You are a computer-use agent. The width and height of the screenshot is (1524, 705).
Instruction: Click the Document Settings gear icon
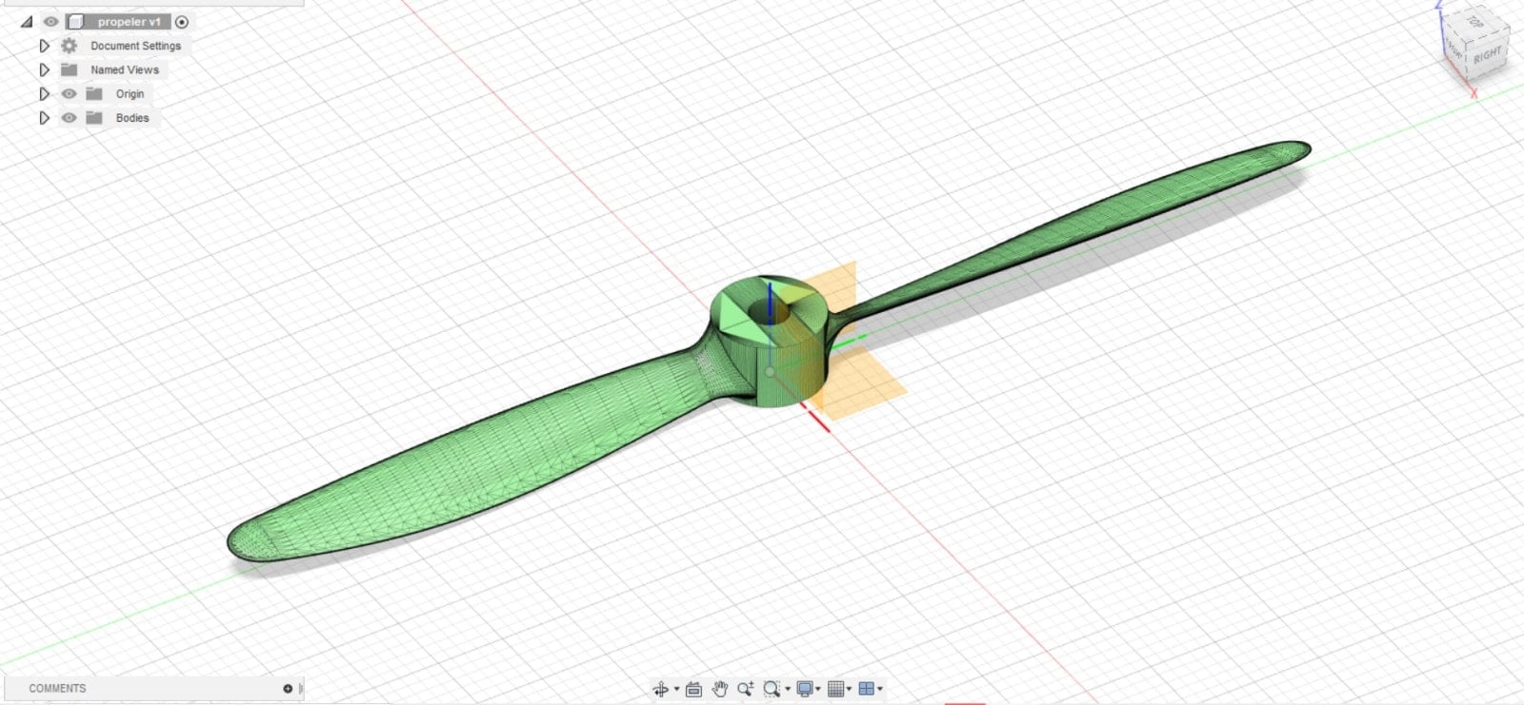coord(69,46)
